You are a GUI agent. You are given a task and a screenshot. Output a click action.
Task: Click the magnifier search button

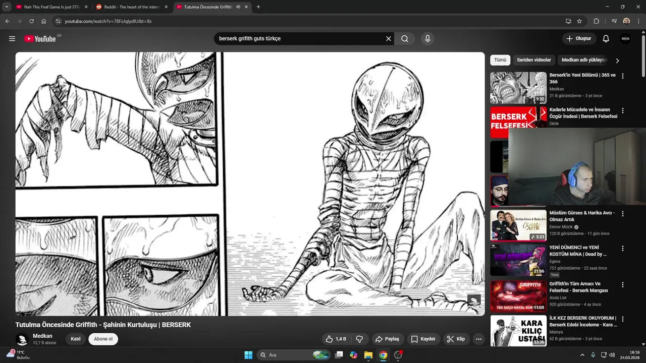point(405,39)
